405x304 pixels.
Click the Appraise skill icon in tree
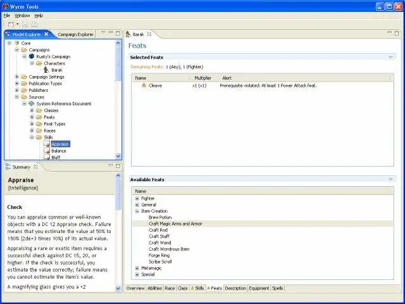46,144
